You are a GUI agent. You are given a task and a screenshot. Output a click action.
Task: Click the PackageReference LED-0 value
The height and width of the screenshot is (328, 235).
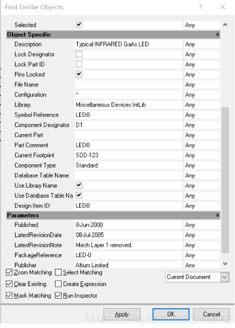click(128, 255)
